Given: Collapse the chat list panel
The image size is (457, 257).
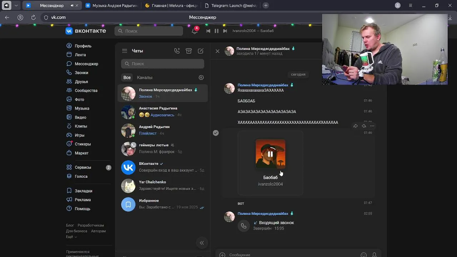Looking at the screenshot, I should pyautogui.click(x=202, y=243).
